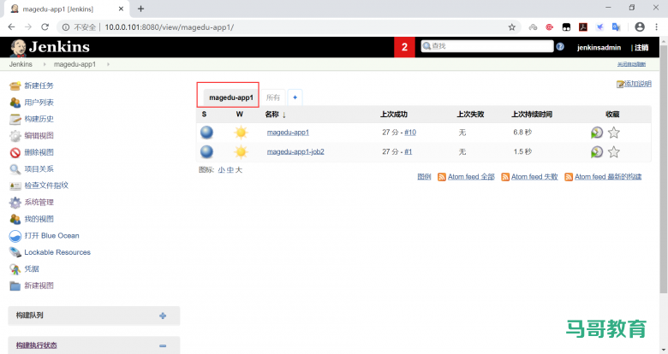Viewport: 668px width, 354px height.
Task: Click the system management gear icon (系统管理)
Action: (x=15, y=203)
